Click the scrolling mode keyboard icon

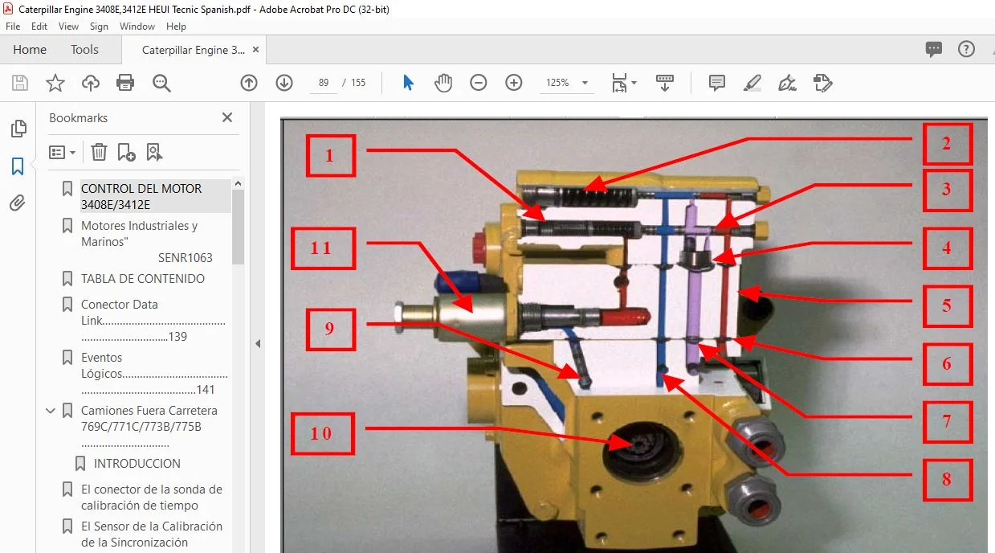[x=665, y=83]
